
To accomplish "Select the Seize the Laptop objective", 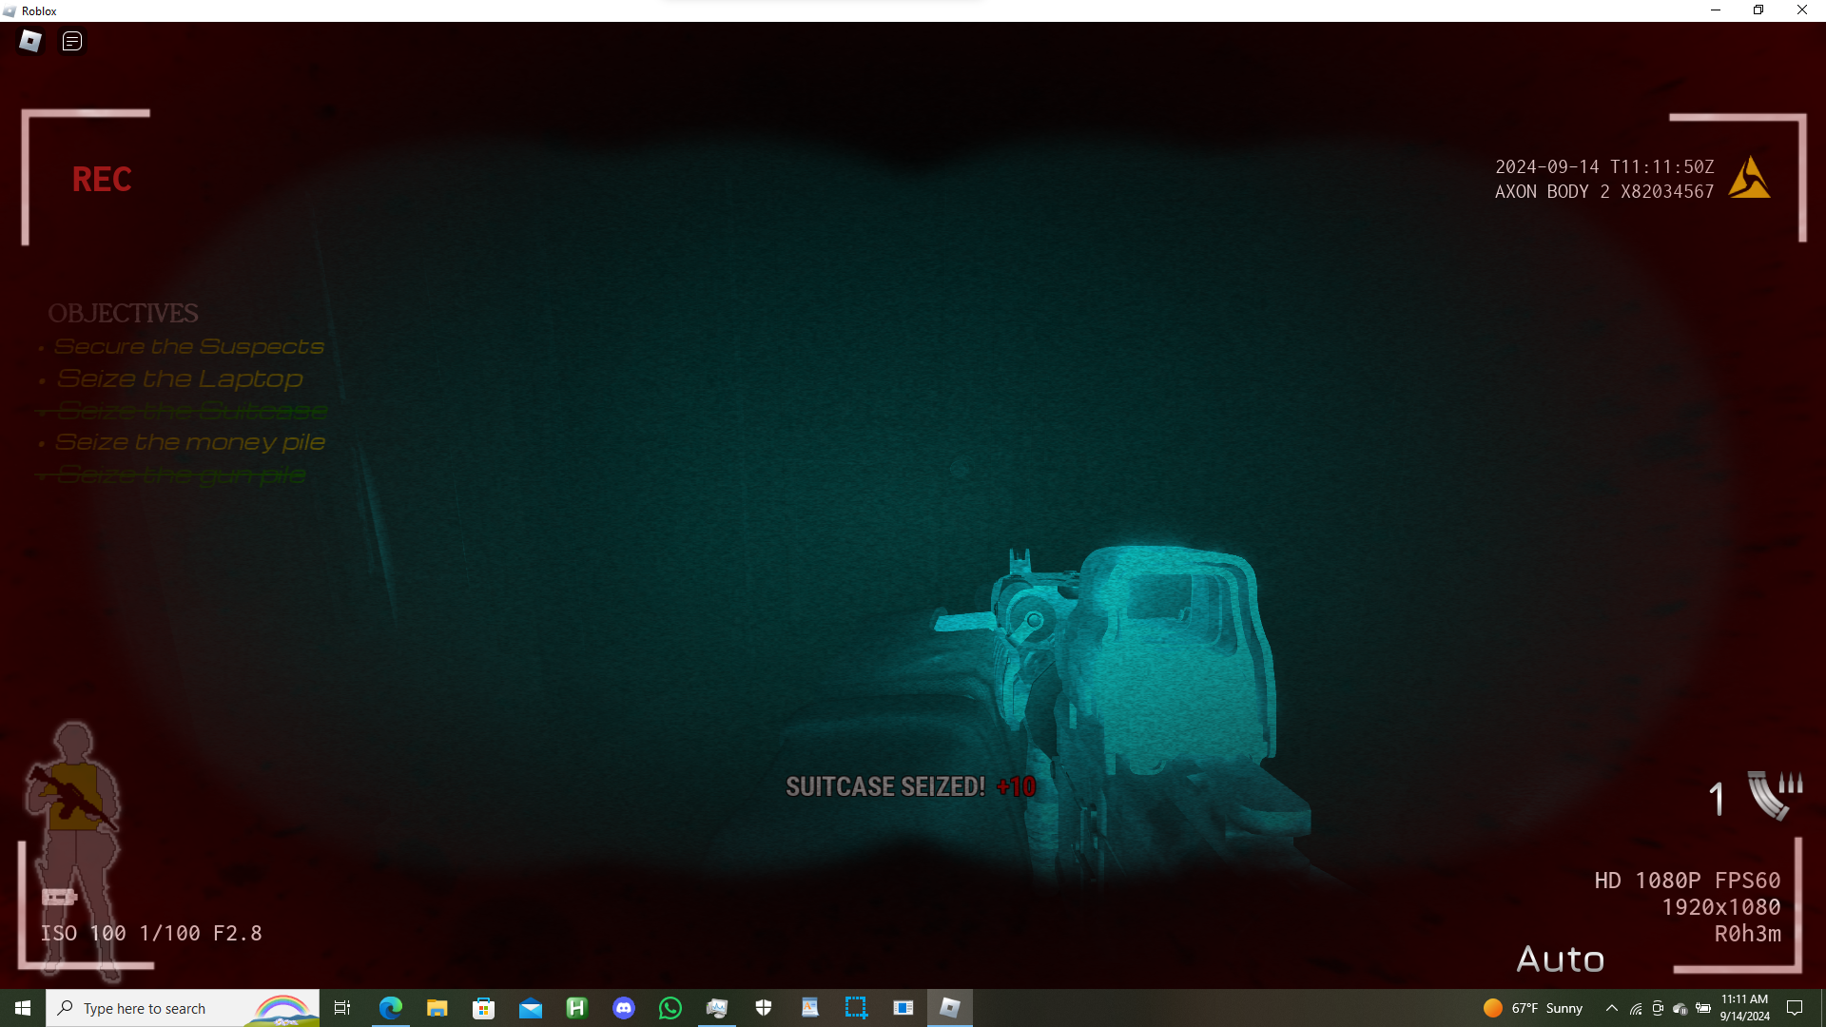I will tap(180, 378).
